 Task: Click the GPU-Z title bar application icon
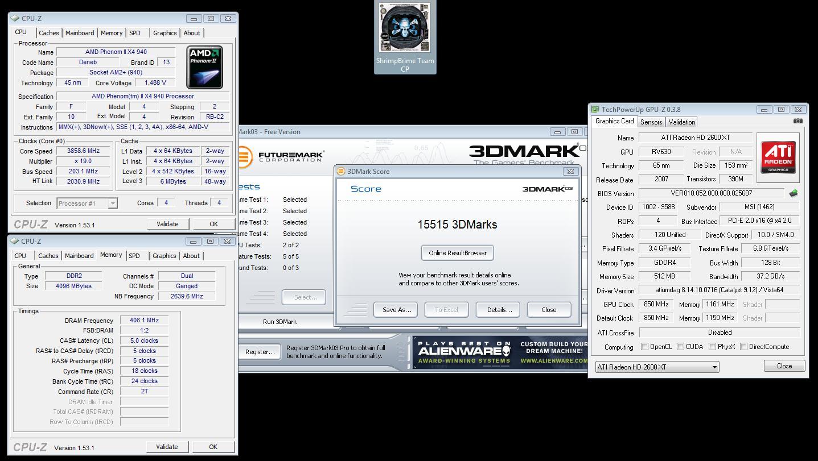coord(595,109)
